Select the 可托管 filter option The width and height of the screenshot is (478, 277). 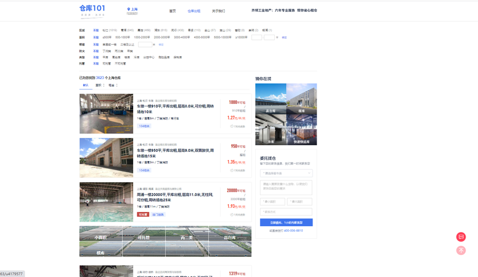[107, 64]
